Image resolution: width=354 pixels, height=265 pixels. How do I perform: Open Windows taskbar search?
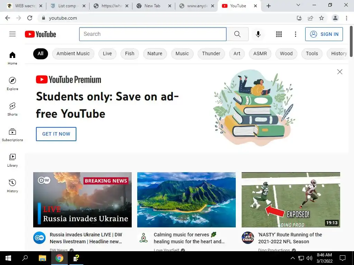(25, 258)
